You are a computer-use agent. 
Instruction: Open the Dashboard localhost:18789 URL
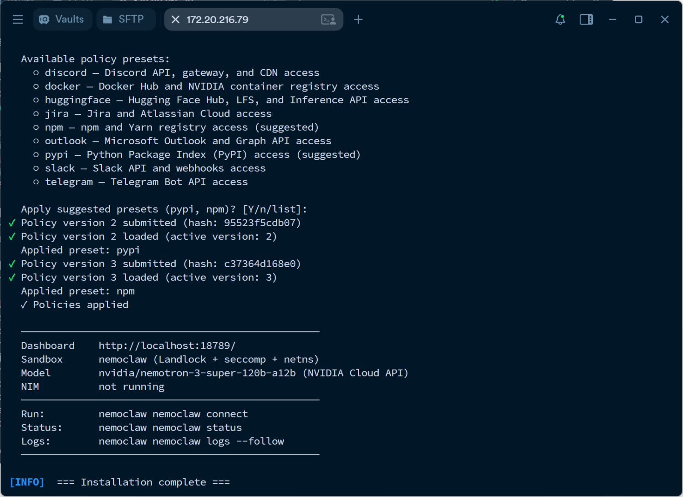(167, 346)
